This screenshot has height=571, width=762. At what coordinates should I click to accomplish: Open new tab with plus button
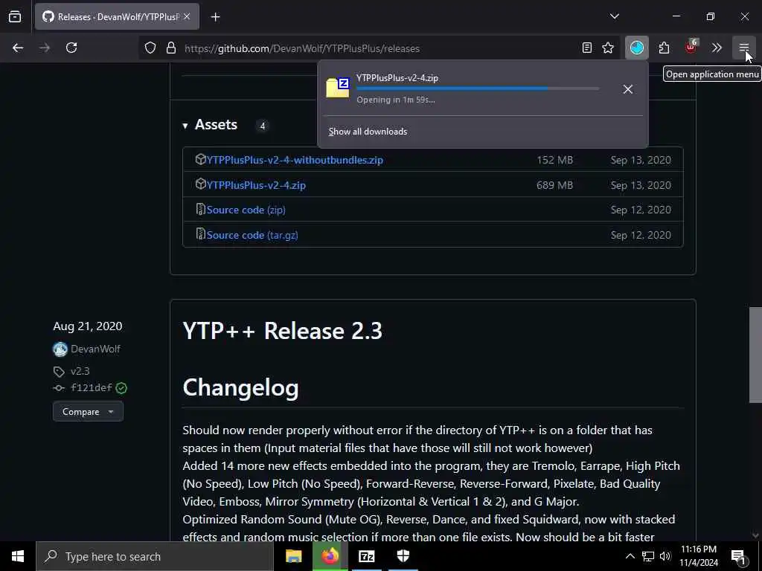(215, 17)
